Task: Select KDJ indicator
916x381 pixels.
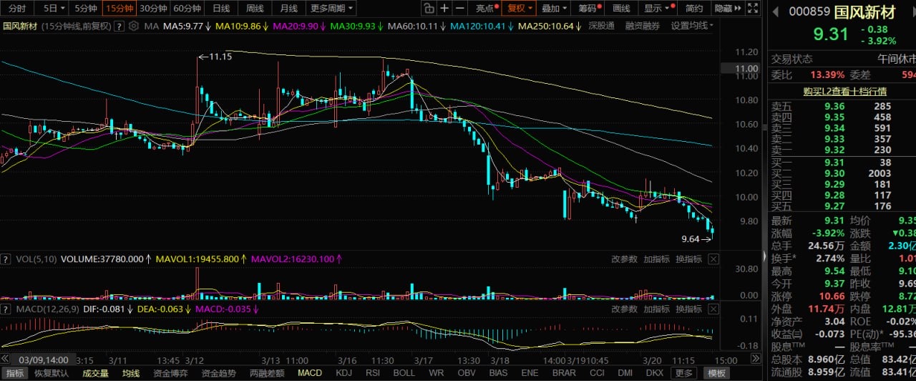Action: 344,373
